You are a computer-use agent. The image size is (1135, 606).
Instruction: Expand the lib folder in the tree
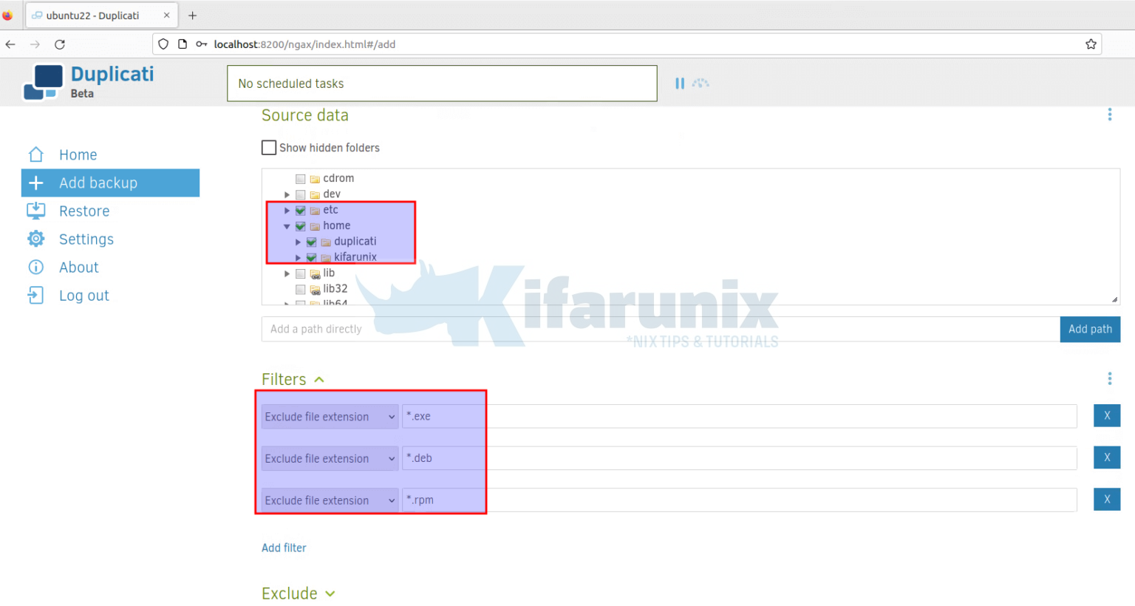point(287,273)
